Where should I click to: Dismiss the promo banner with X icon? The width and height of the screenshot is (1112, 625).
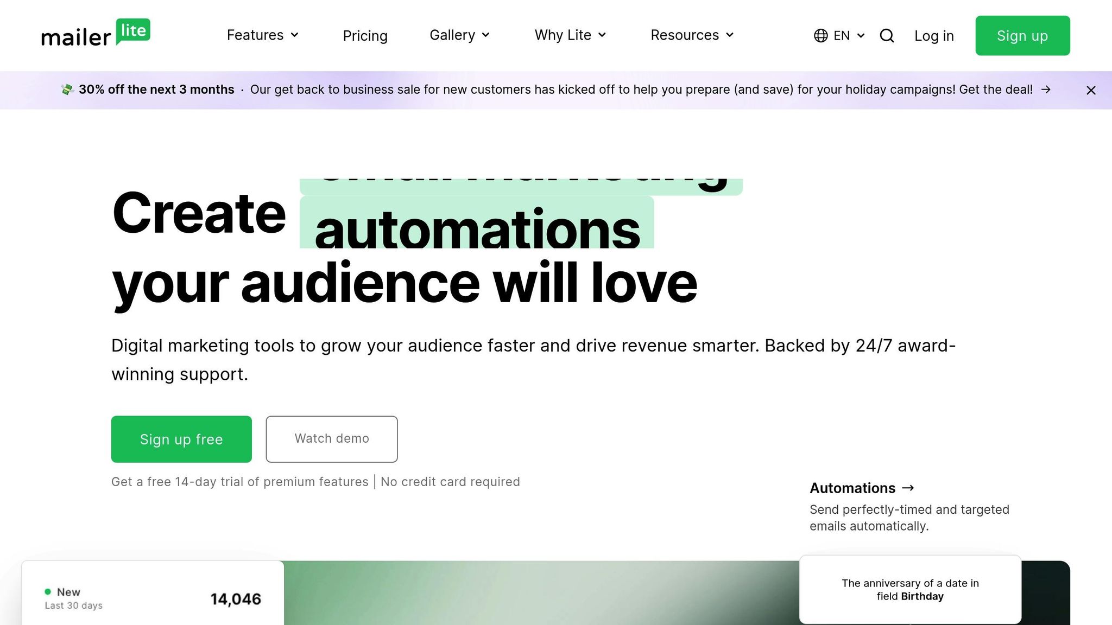pyautogui.click(x=1091, y=90)
